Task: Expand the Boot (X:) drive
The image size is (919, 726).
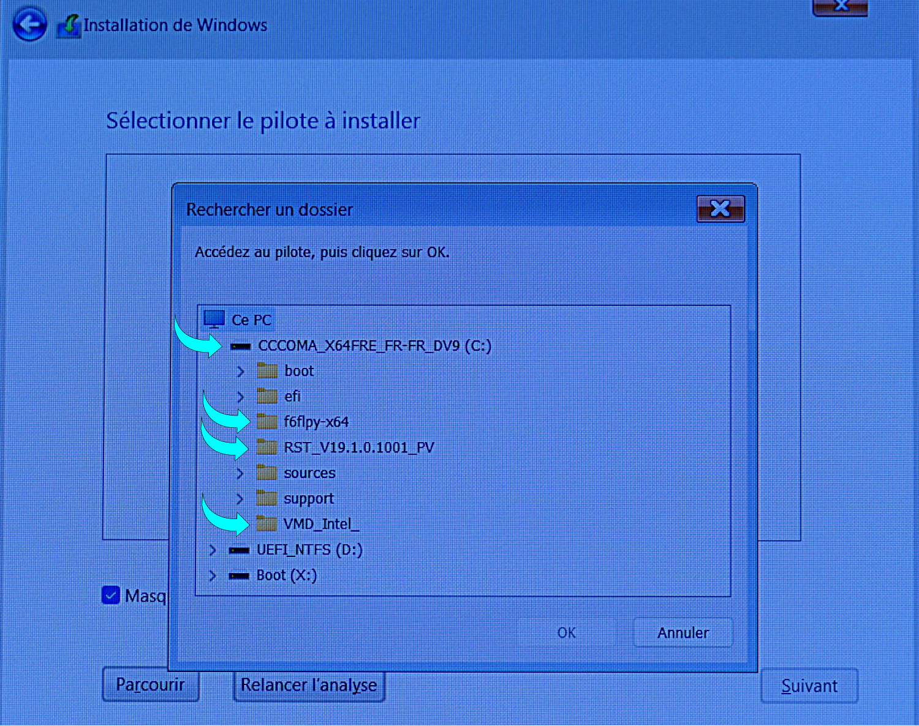Action: tap(212, 576)
